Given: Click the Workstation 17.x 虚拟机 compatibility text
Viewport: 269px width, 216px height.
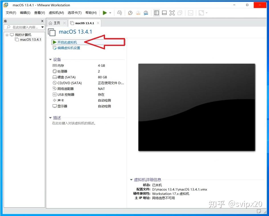Looking at the screenshot, I should pos(171,194).
